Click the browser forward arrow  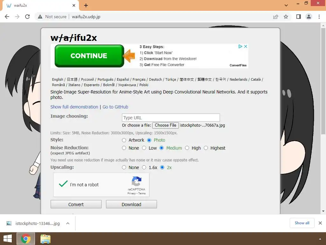coord(17,17)
